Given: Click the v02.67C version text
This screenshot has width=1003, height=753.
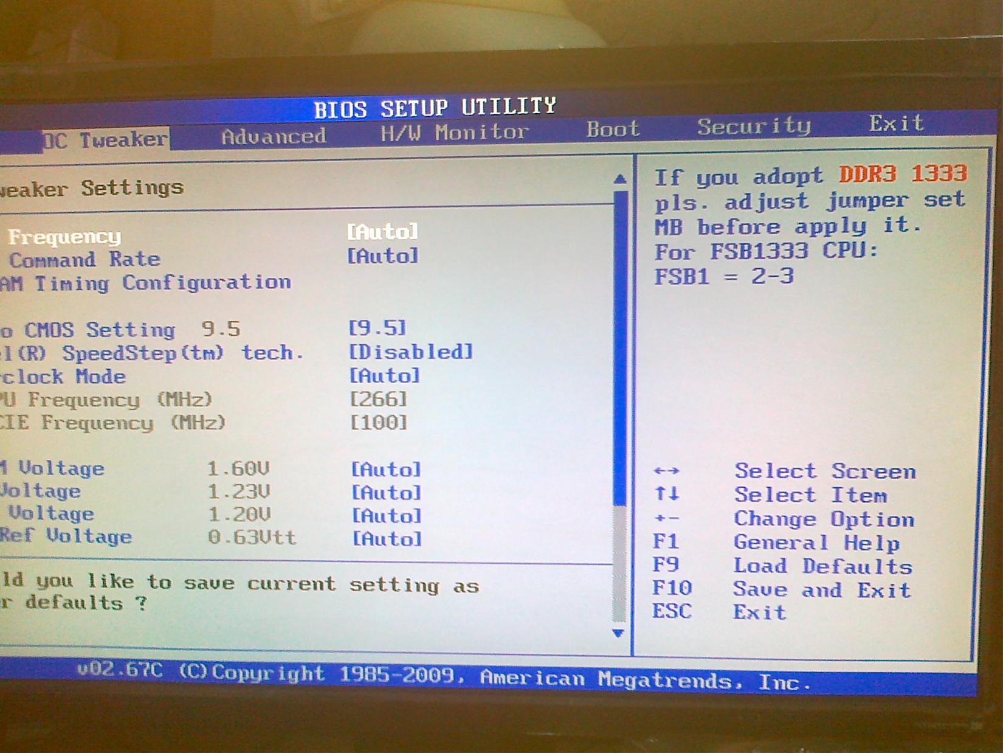Looking at the screenshot, I should tap(120, 671).
